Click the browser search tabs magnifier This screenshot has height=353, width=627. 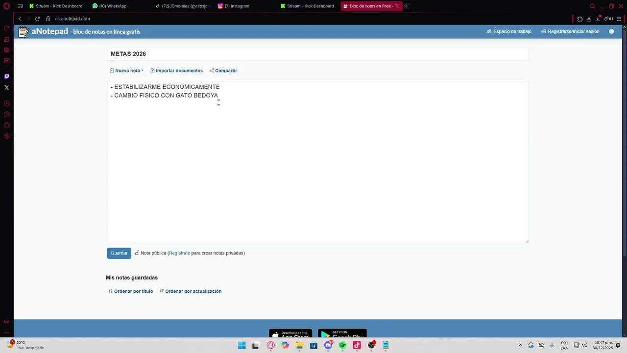[592, 6]
